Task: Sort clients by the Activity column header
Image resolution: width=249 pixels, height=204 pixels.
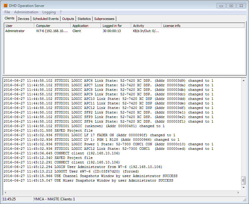Action: 146,26
